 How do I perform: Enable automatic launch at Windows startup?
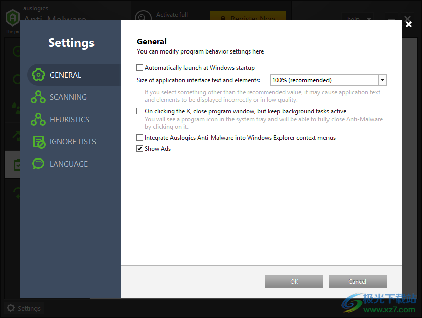click(x=139, y=68)
